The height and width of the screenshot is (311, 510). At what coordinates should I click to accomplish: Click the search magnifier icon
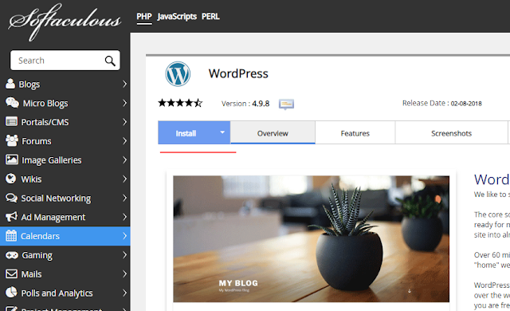tap(110, 61)
